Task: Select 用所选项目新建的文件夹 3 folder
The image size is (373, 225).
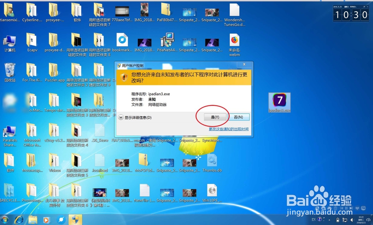Action: click(x=77, y=105)
